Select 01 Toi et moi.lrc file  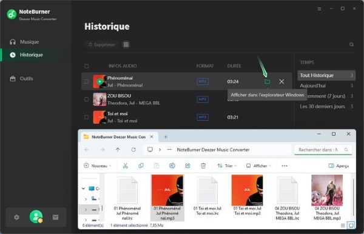coord(207,196)
